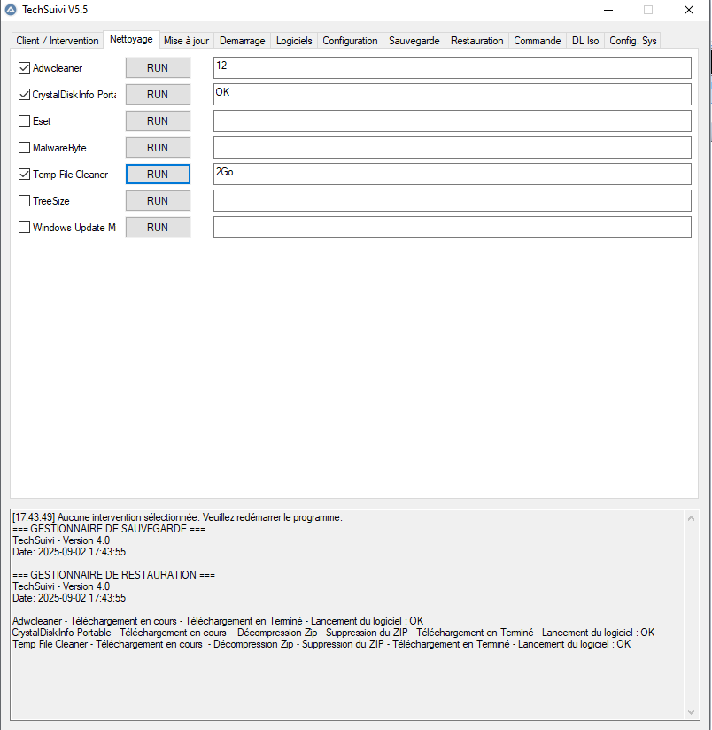Open the Logiciels tab
This screenshot has height=730, width=712.
point(293,40)
